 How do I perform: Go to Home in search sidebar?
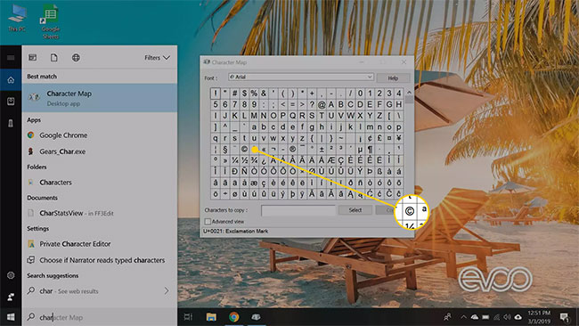click(x=11, y=80)
